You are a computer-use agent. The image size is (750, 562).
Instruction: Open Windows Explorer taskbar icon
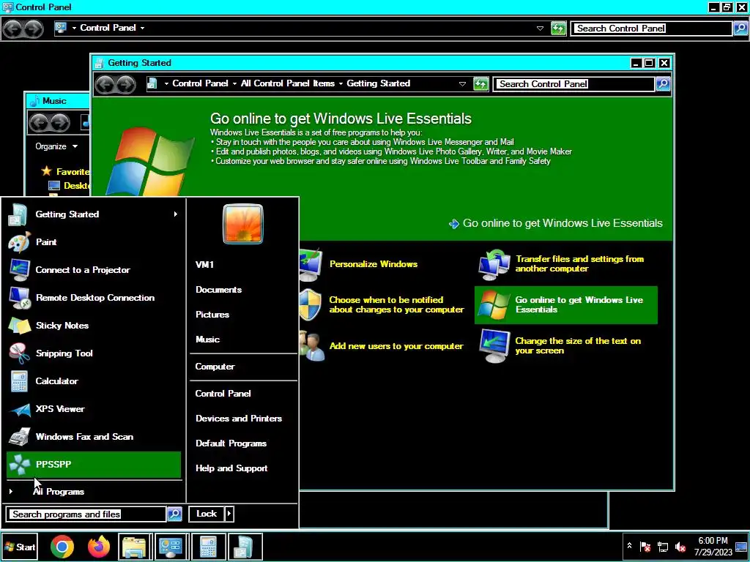click(x=135, y=547)
